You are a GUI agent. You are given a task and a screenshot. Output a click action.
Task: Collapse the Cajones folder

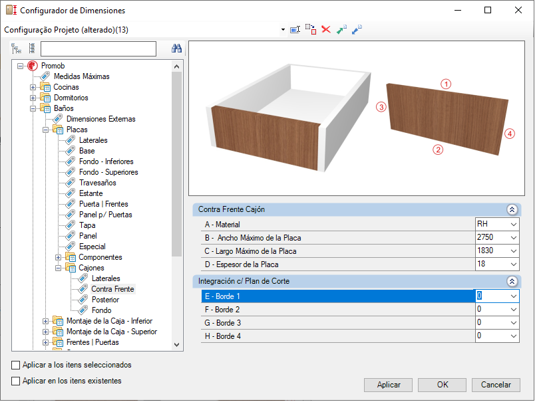click(58, 268)
